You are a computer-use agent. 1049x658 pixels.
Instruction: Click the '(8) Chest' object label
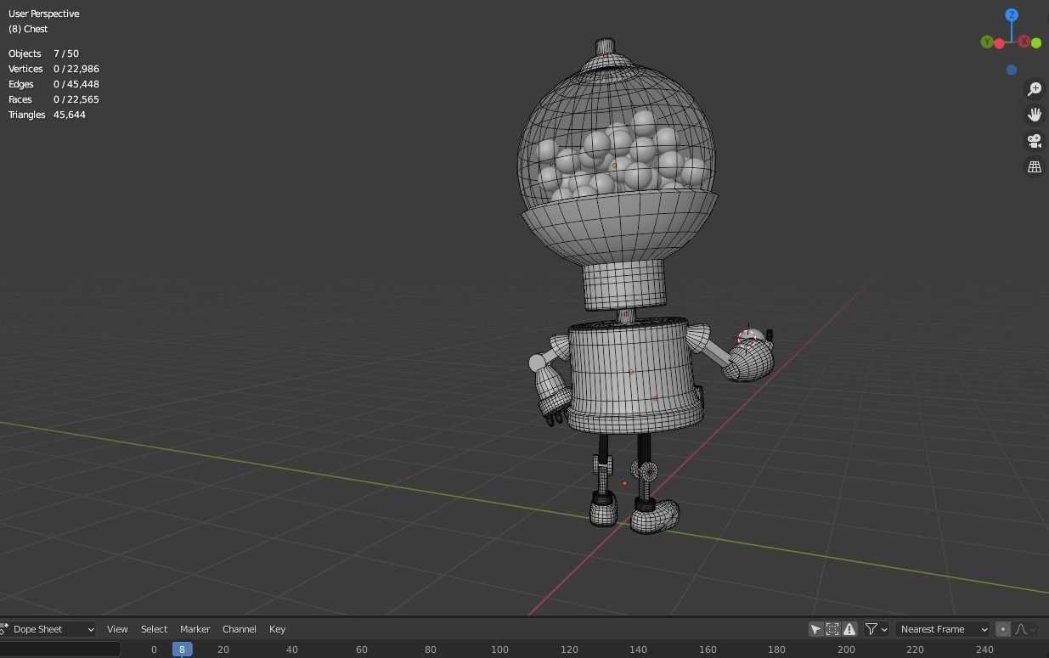(x=28, y=29)
